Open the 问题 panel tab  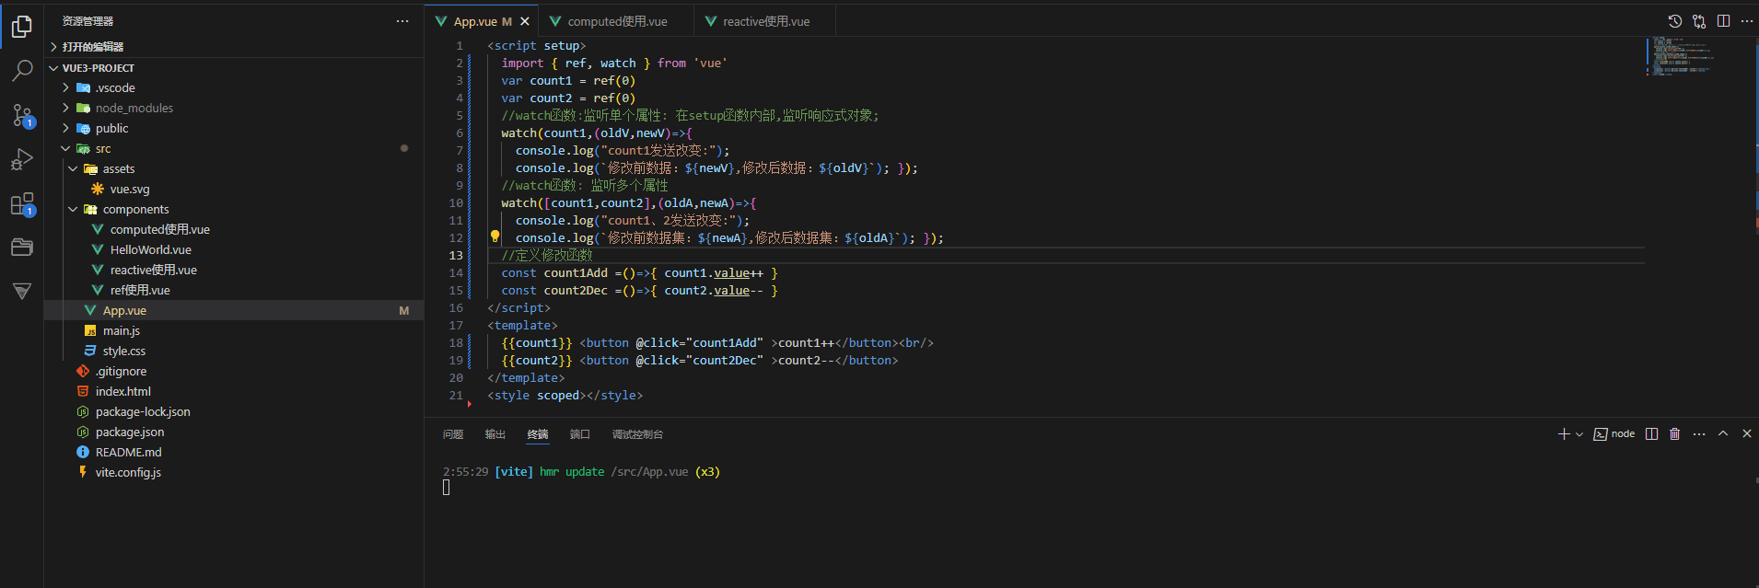[453, 434]
